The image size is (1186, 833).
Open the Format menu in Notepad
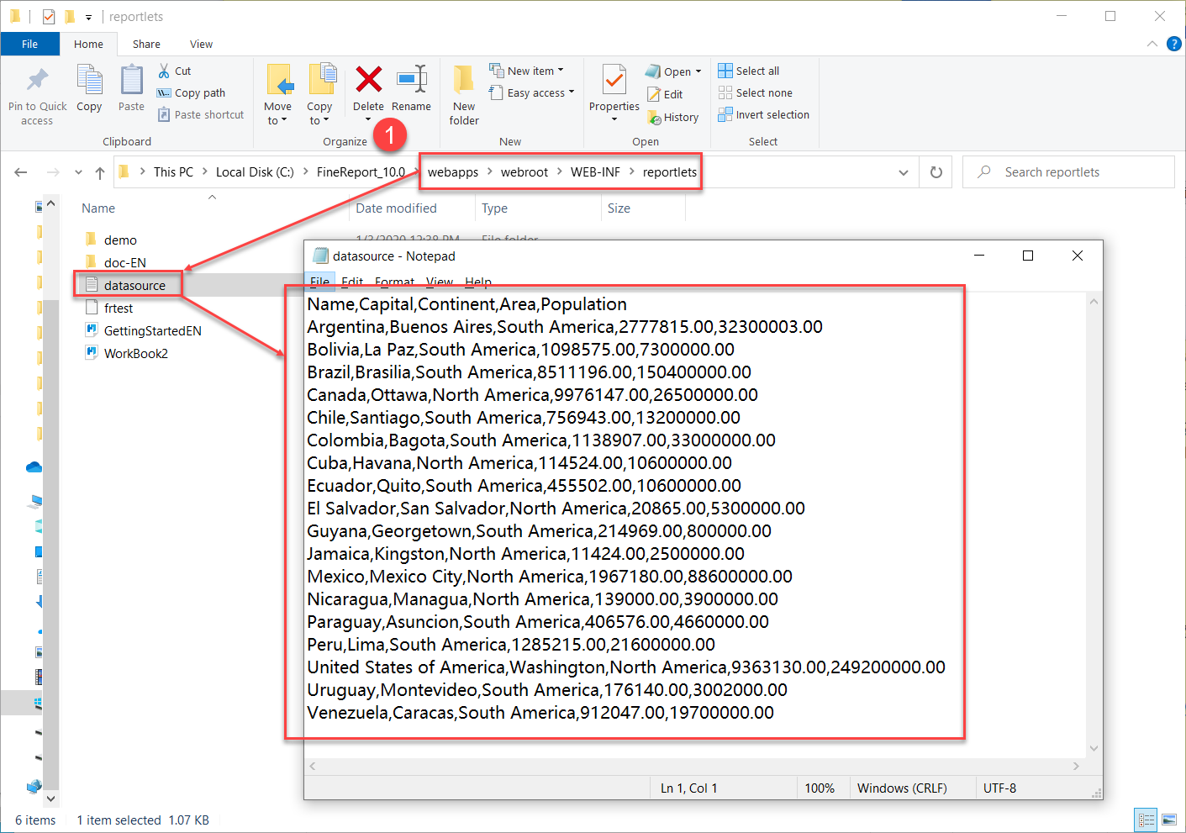[x=394, y=282]
